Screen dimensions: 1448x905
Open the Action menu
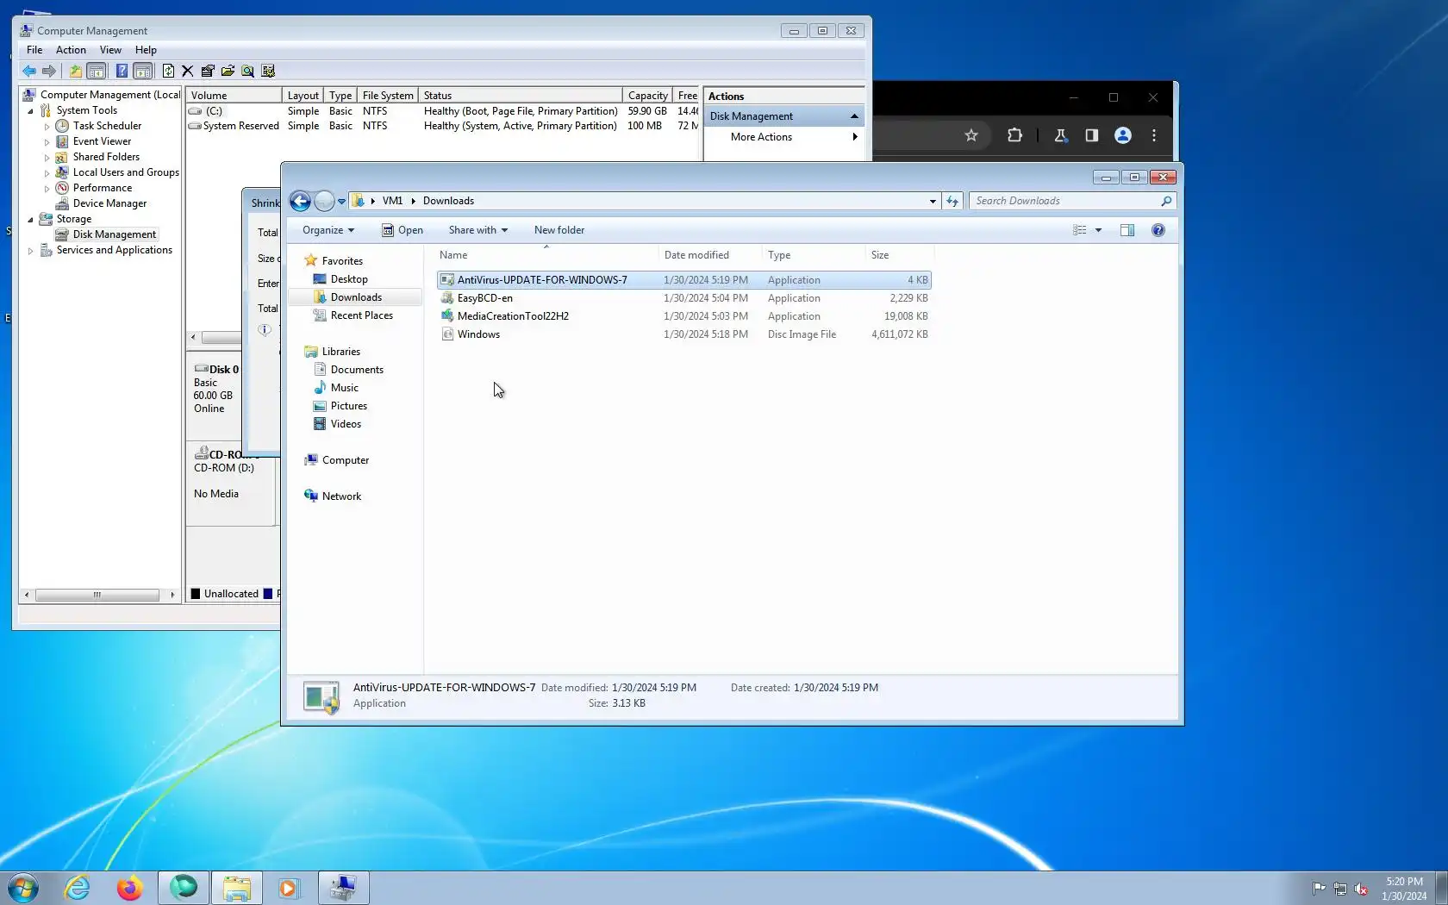tap(71, 50)
